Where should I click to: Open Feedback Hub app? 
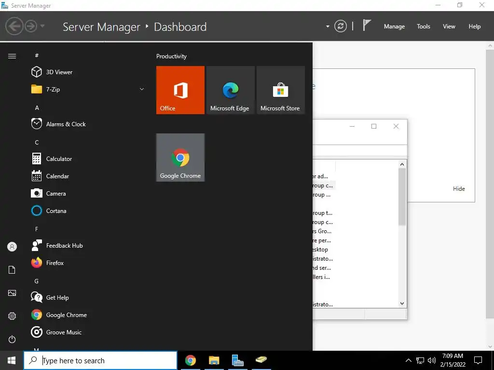[x=88, y=245]
